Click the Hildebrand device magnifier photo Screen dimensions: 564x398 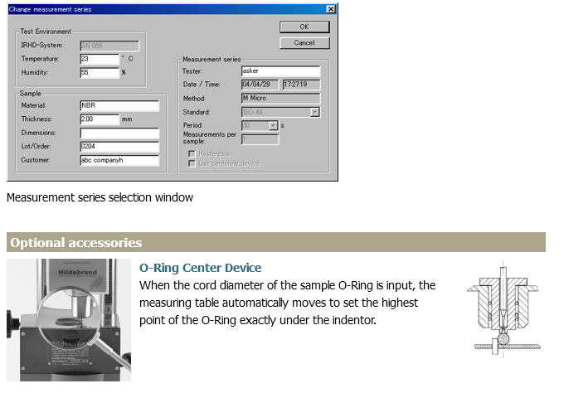68,320
